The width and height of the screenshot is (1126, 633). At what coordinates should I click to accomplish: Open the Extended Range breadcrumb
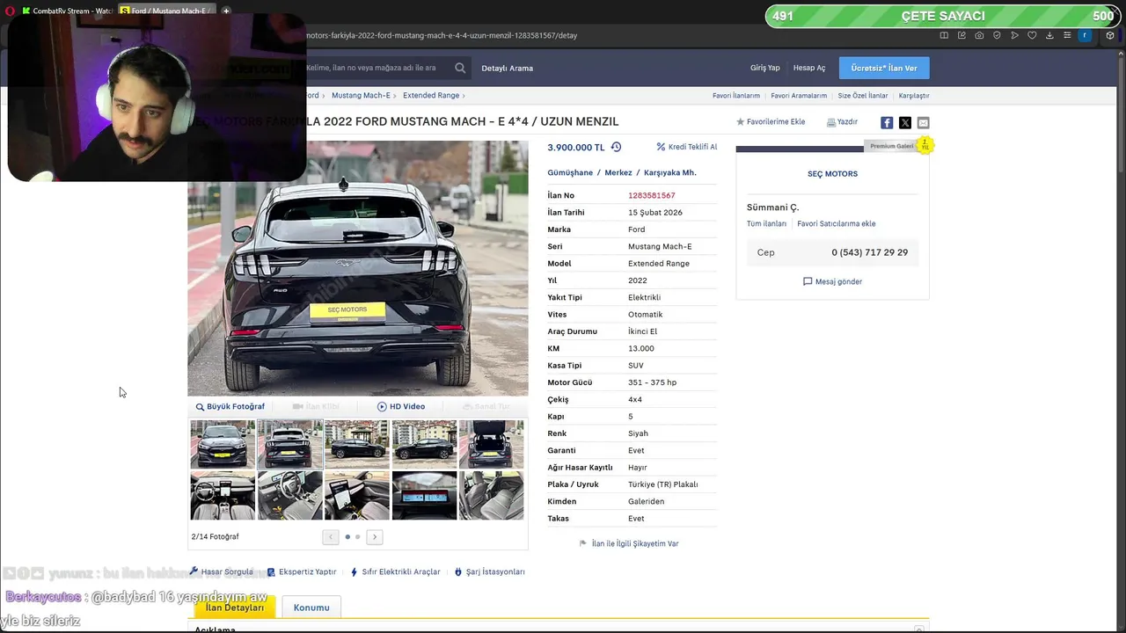point(431,95)
